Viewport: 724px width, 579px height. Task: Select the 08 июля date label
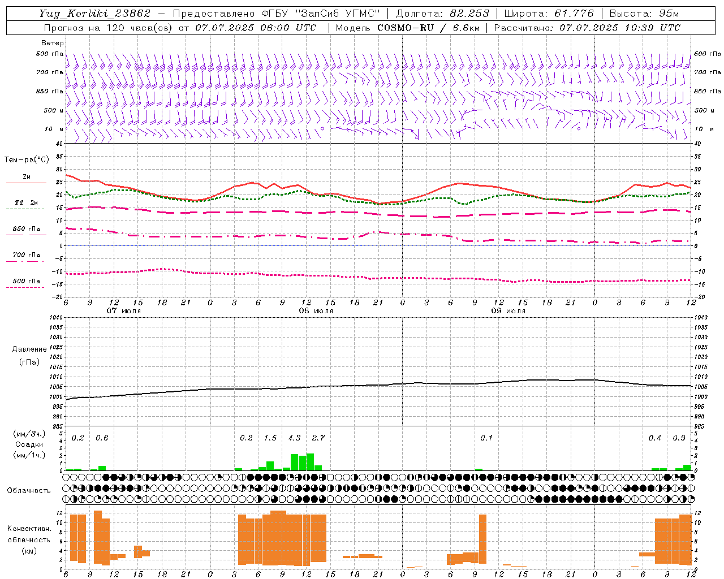316,311
